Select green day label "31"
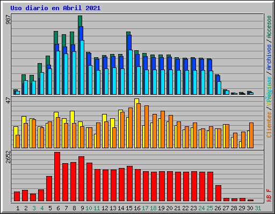The image size is (275, 214). (258, 208)
